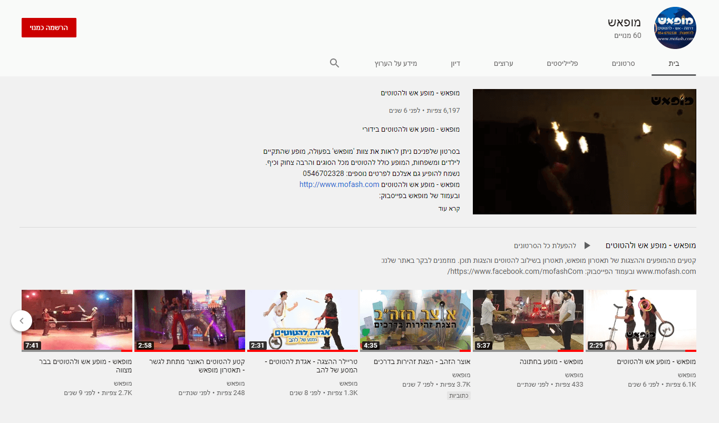The height and width of the screenshot is (423, 719).
Task: Play the featured fire show video
Action: [585, 152]
